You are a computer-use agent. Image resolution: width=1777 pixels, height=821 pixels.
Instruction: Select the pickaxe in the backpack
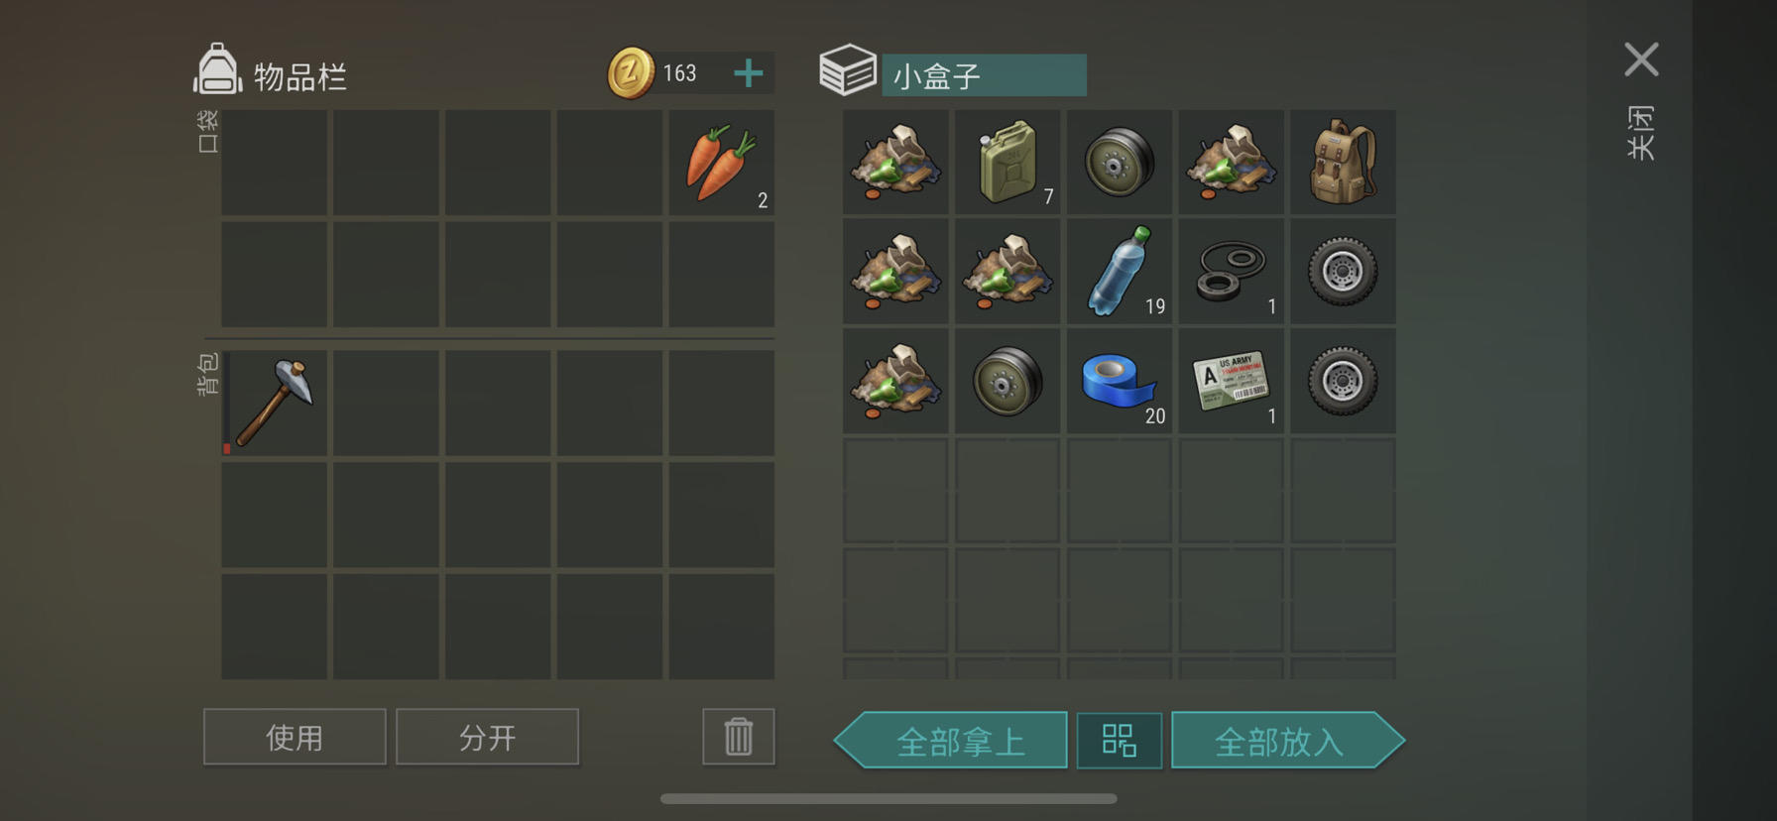coord(275,403)
